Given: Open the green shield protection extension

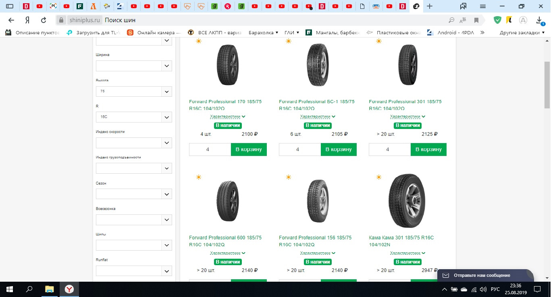Looking at the screenshot, I should [498, 20].
